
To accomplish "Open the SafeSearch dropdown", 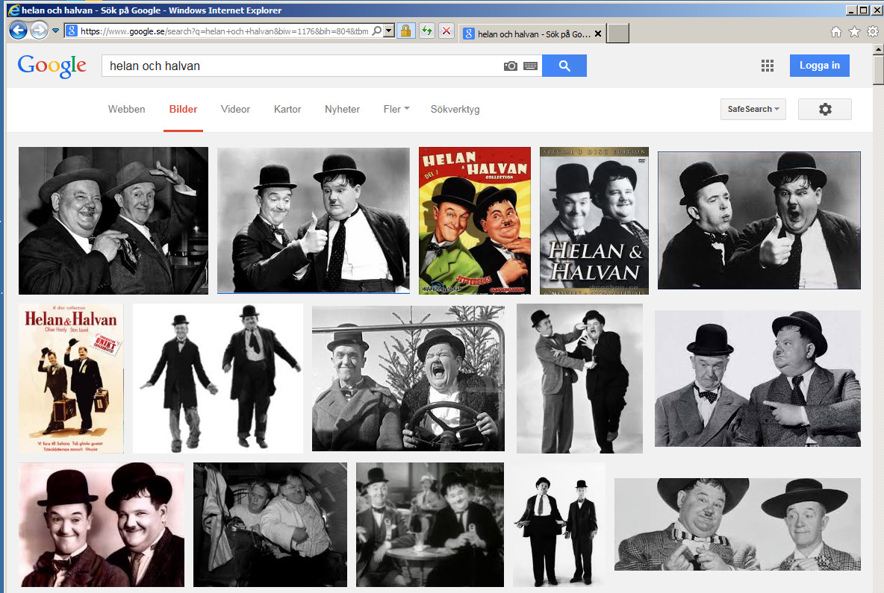I will click(753, 109).
